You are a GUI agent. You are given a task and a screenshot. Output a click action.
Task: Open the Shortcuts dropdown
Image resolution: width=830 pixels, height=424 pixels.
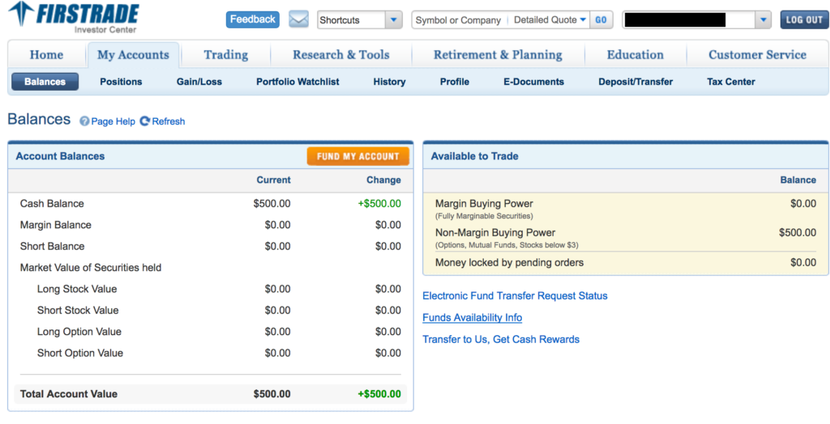click(359, 20)
